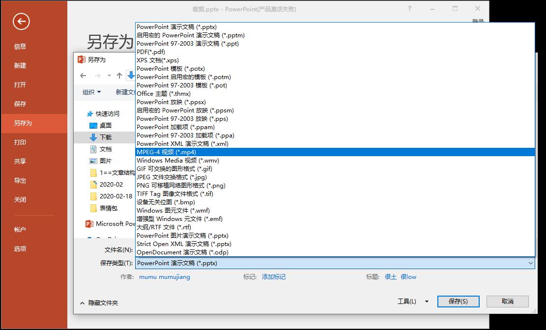Click the 保存(S) button

[458, 301]
